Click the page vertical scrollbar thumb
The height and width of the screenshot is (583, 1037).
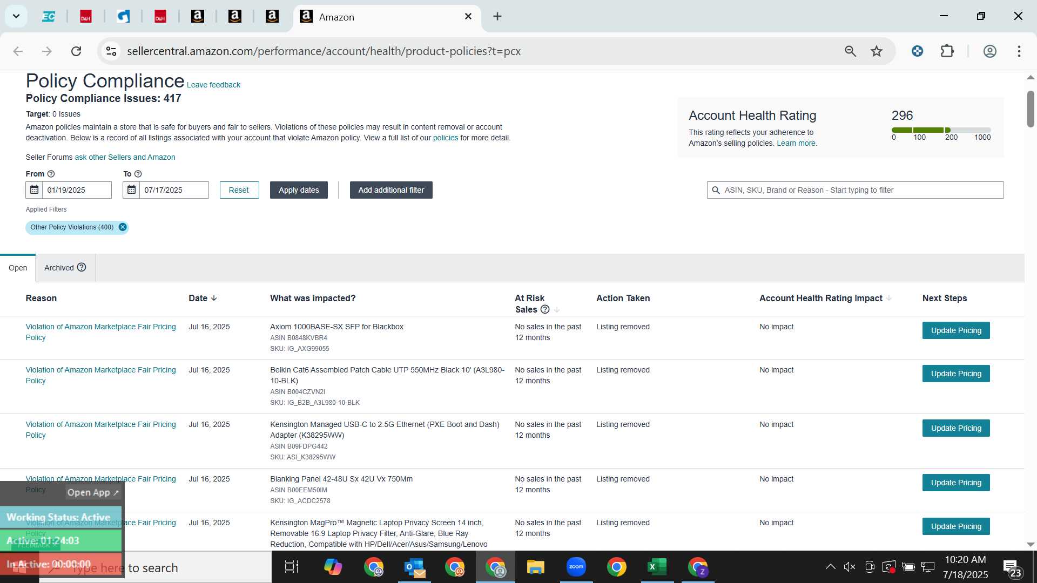1031,110
